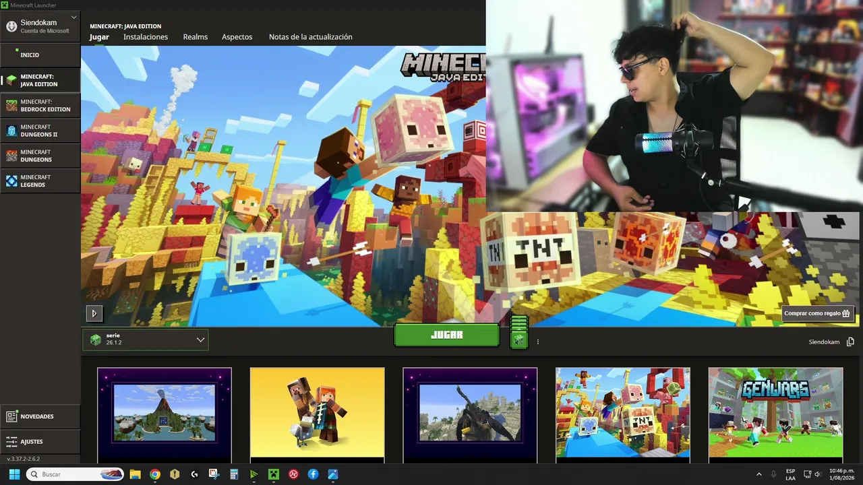Expand the serie 26.1.2 installation dropdown
The image size is (863, 485).
(x=146, y=339)
